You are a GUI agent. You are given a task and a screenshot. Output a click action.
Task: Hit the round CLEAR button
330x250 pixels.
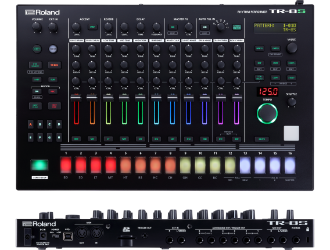tap(53, 49)
